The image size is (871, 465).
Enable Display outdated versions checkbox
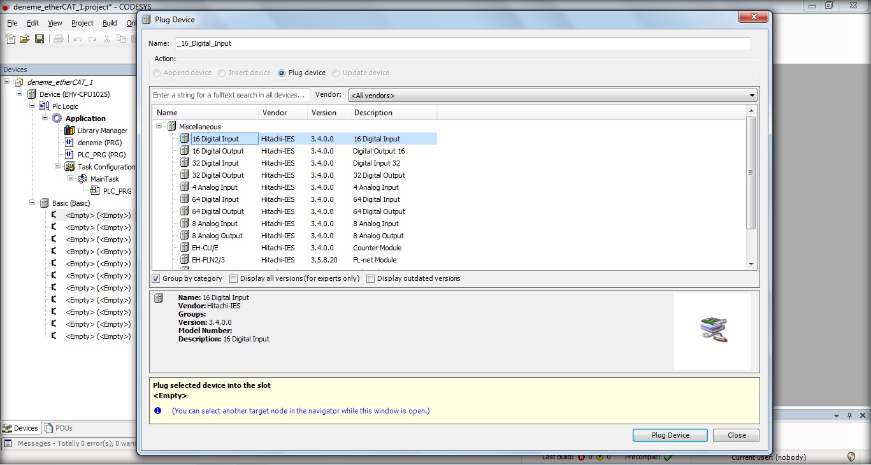click(x=371, y=278)
